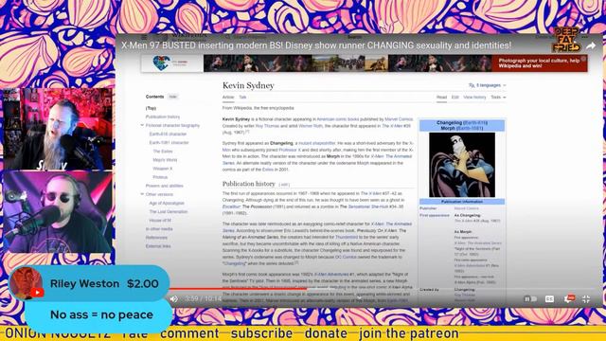
Task: Jump to Proteus contents entry
Action: tap(160, 177)
